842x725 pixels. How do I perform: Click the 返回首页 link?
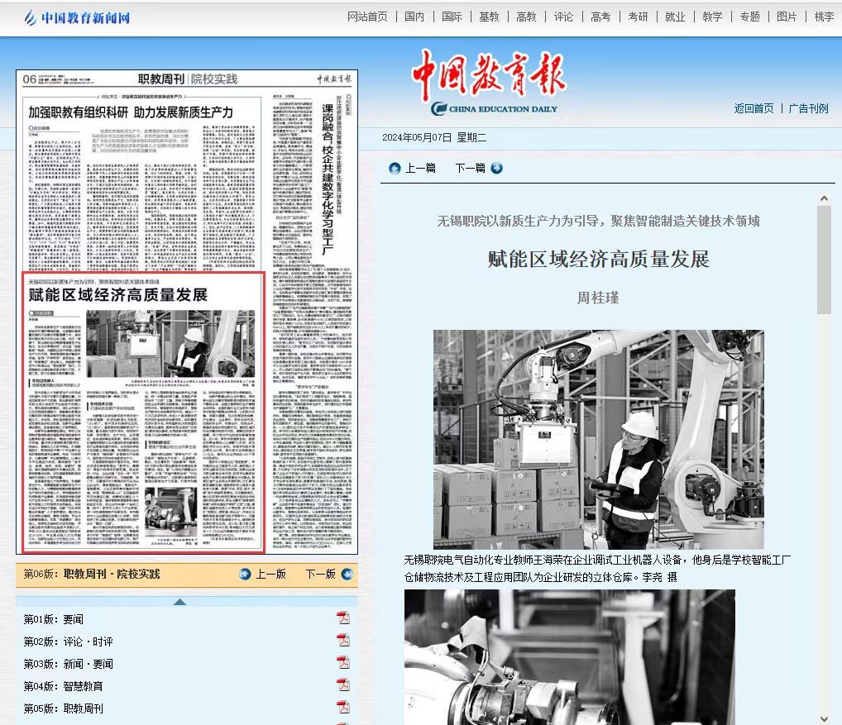753,108
